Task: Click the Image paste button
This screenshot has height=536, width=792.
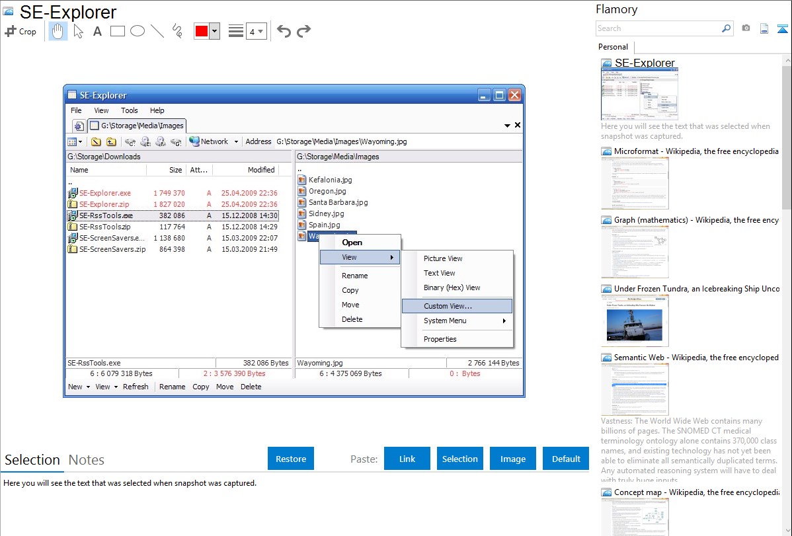Action: 513,459
